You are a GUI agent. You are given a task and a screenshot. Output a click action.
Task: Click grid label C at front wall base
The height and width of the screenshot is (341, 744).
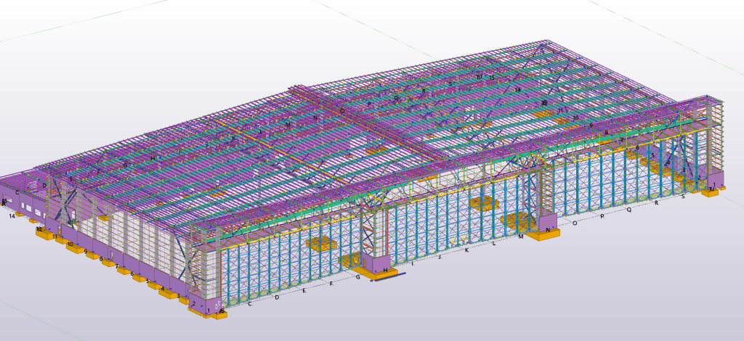[x=250, y=304]
